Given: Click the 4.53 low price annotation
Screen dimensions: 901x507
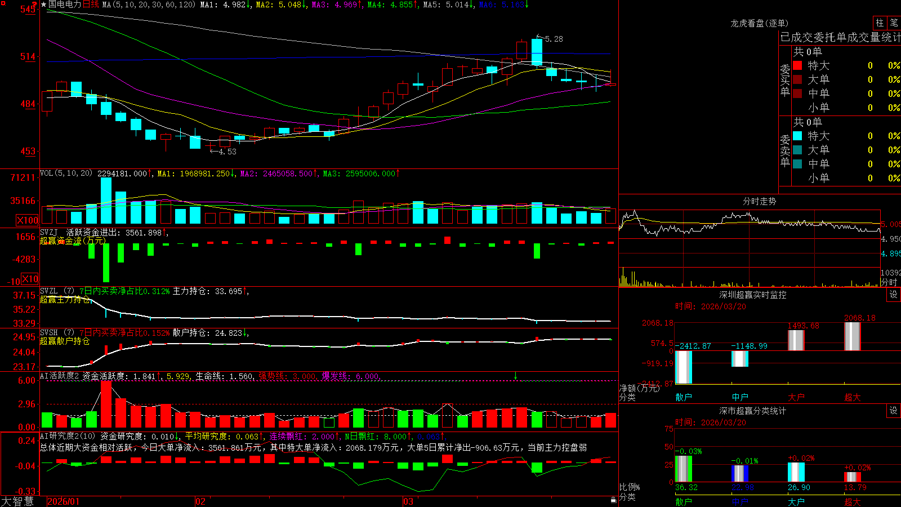Looking at the screenshot, I should 228,152.
